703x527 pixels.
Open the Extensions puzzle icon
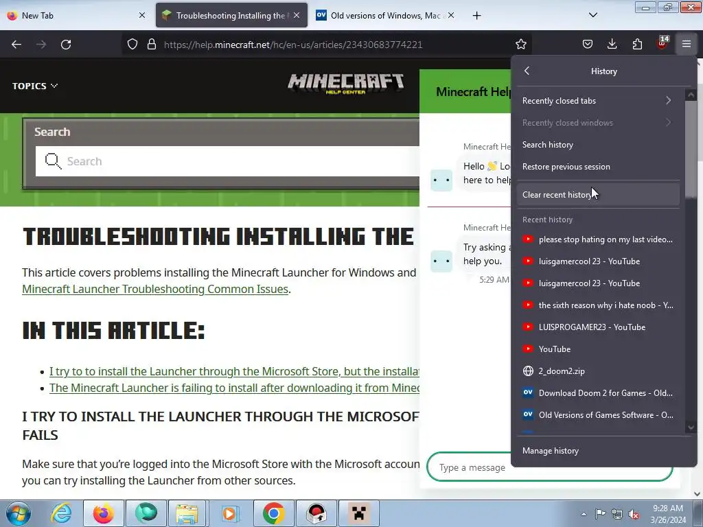click(637, 44)
